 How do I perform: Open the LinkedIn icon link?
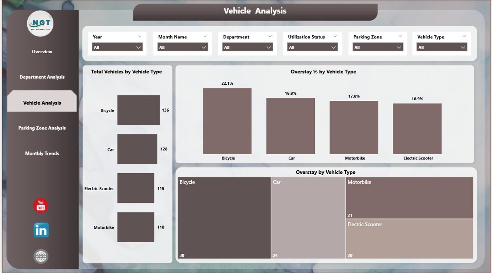point(41,230)
